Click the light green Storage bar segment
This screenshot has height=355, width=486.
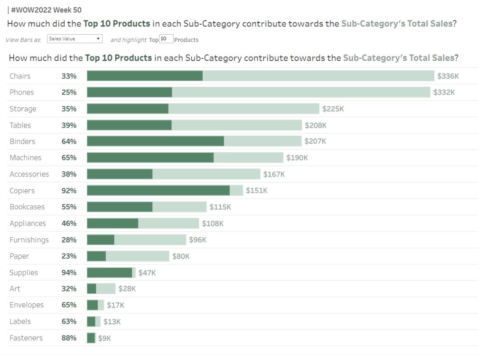[x=243, y=109]
